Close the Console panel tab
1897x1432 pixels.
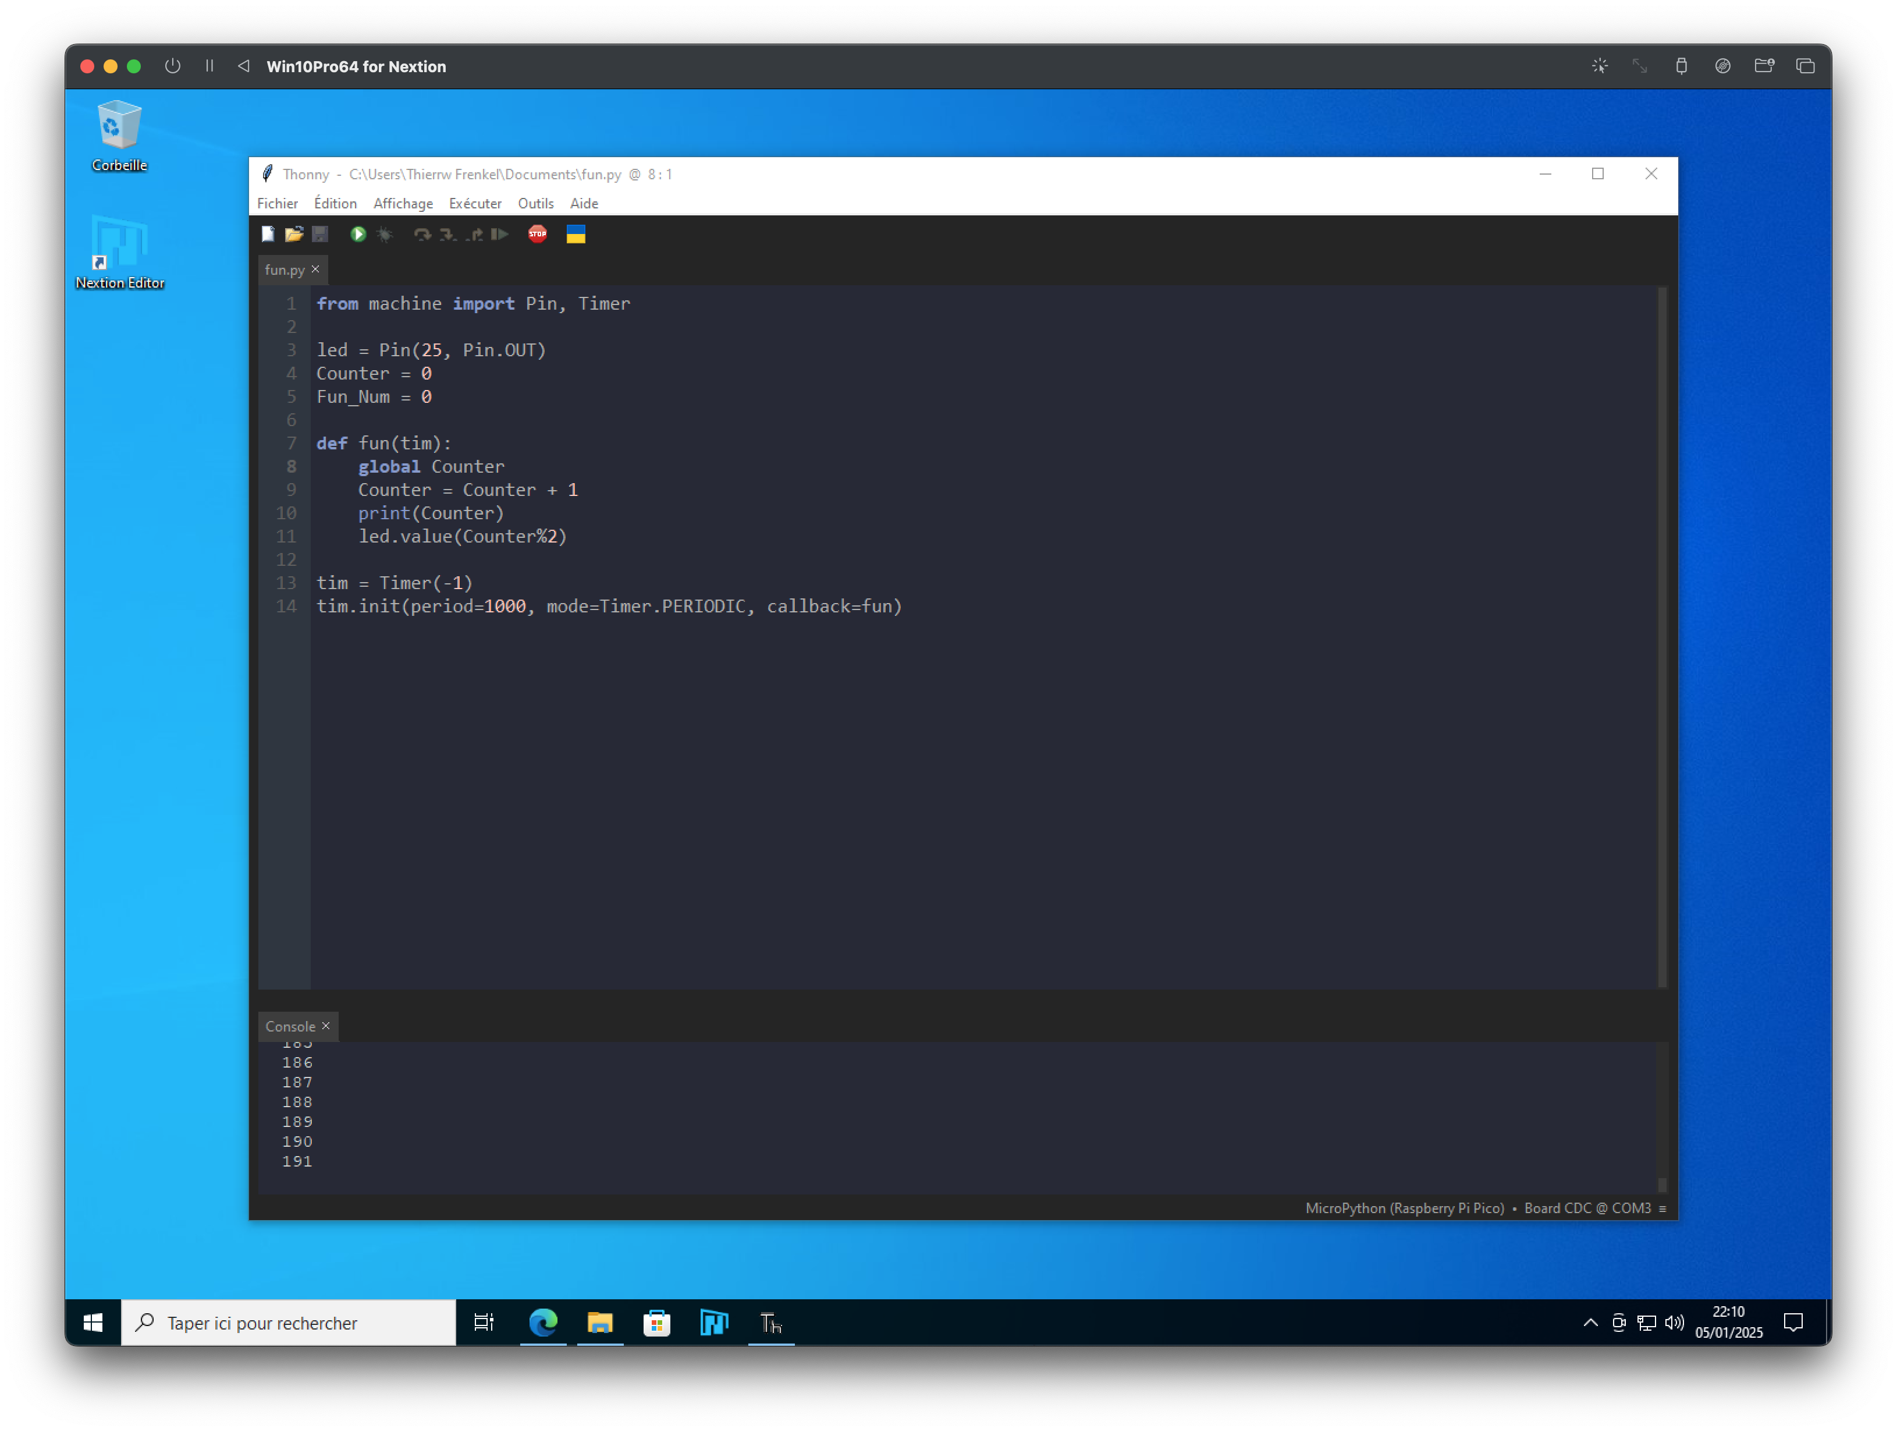pos(326,1025)
